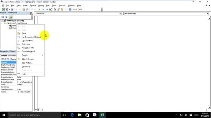
Task: Toggle Folders icon in the Project panel
Action: point(11,17)
